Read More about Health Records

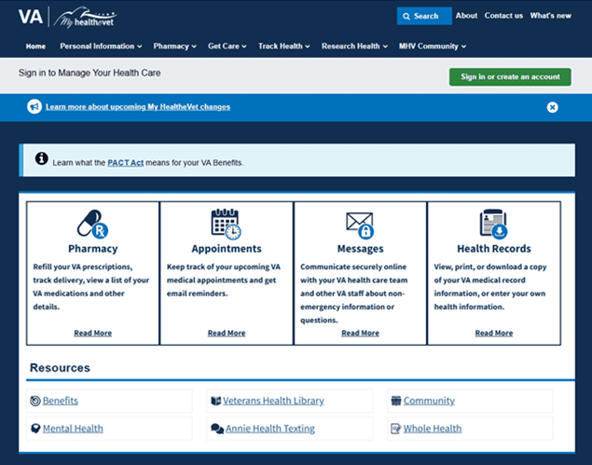pos(494,333)
